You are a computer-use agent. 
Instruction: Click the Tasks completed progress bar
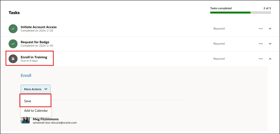pyautogui.click(x=240, y=12)
